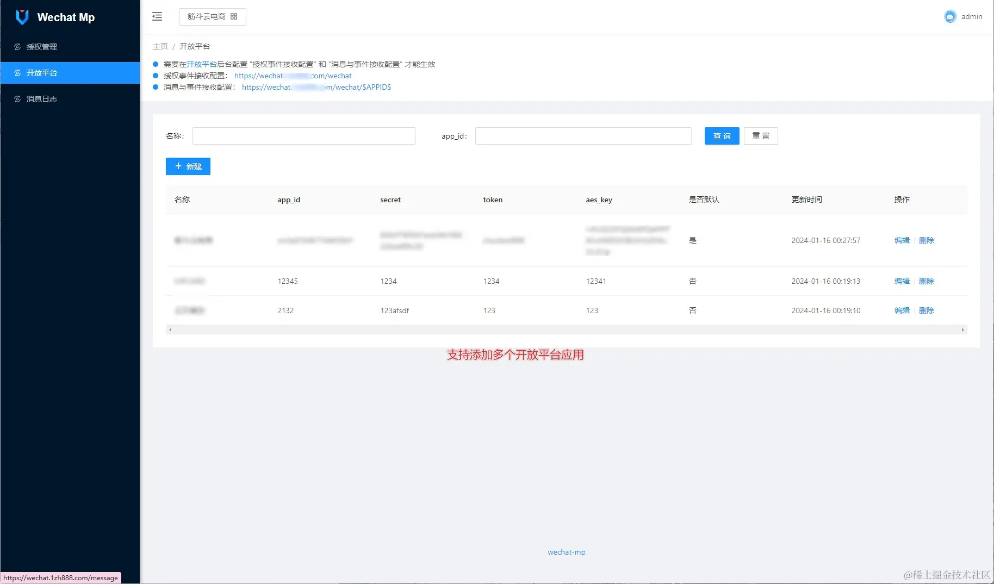This screenshot has width=994, height=584.
Task: Click the Wechat Mp logo icon
Action: click(22, 17)
